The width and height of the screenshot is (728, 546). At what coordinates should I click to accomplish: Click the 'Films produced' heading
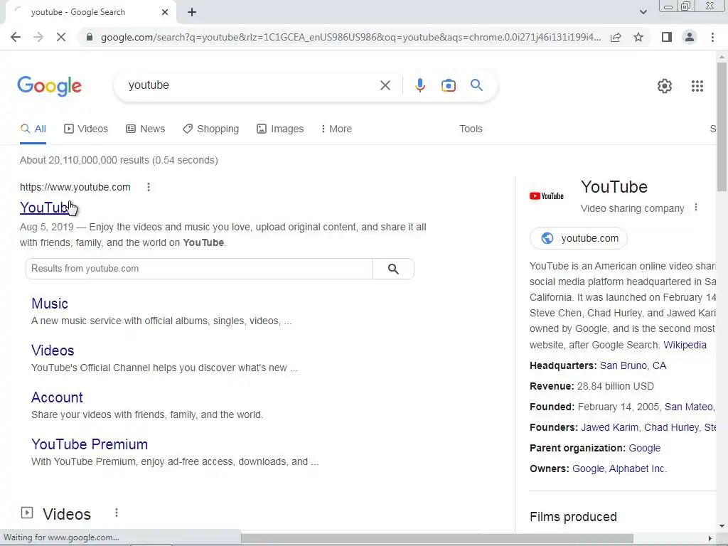[574, 517]
